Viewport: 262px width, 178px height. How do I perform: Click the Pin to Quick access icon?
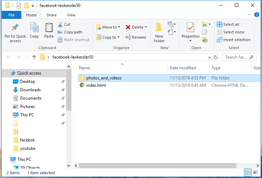(15, 28)
